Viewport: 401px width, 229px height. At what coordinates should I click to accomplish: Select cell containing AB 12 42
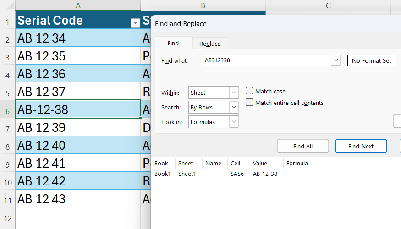coord(78,181)
